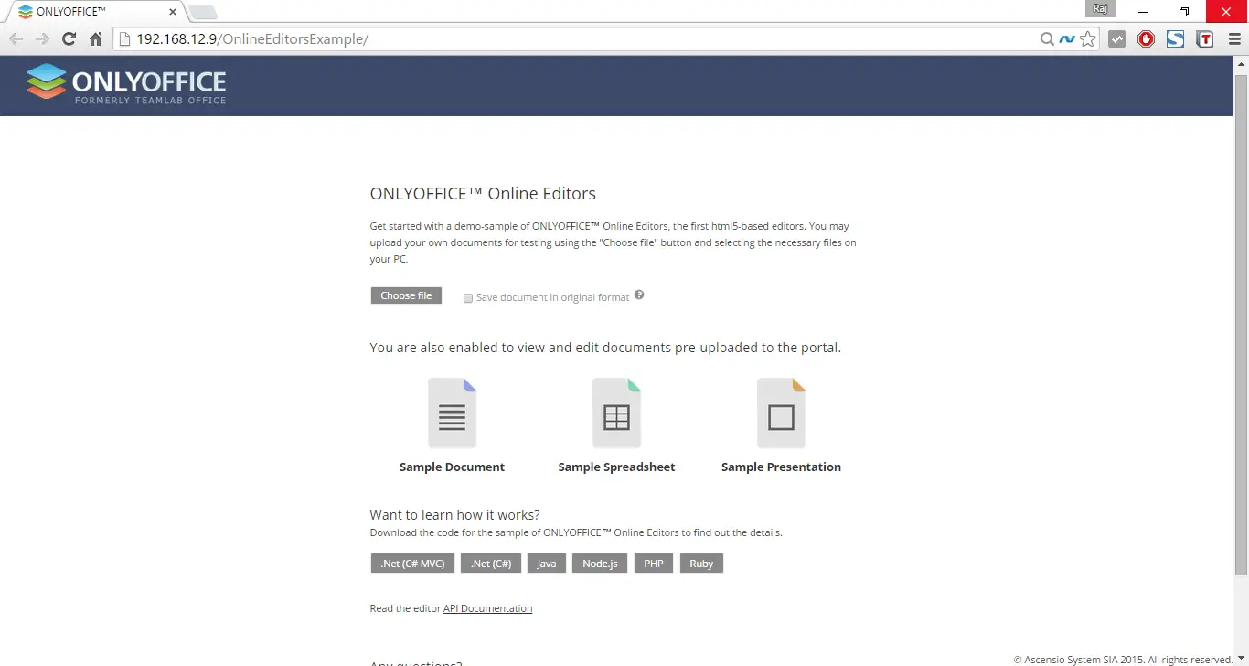
Task: Click the ONLYOFFICE logo in header
Action: click(x=126, y=84)
